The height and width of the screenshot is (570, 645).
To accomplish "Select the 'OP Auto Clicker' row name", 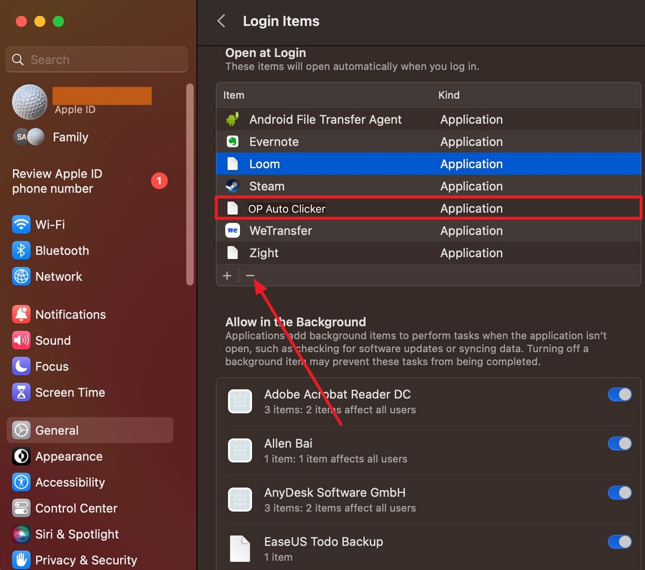I will (x=287, y=209).
